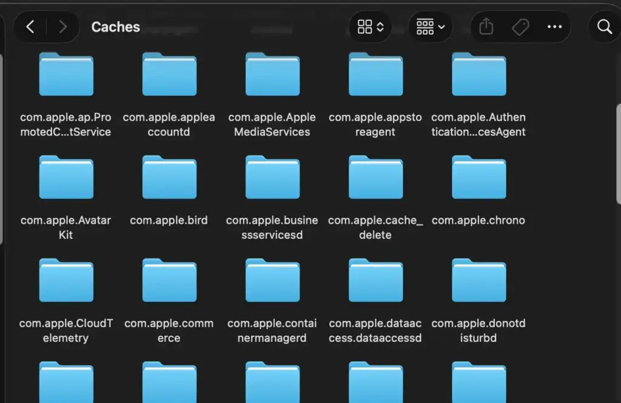
Task: Open the com.apple.cache_delete folder
Action: coord(375,177)
